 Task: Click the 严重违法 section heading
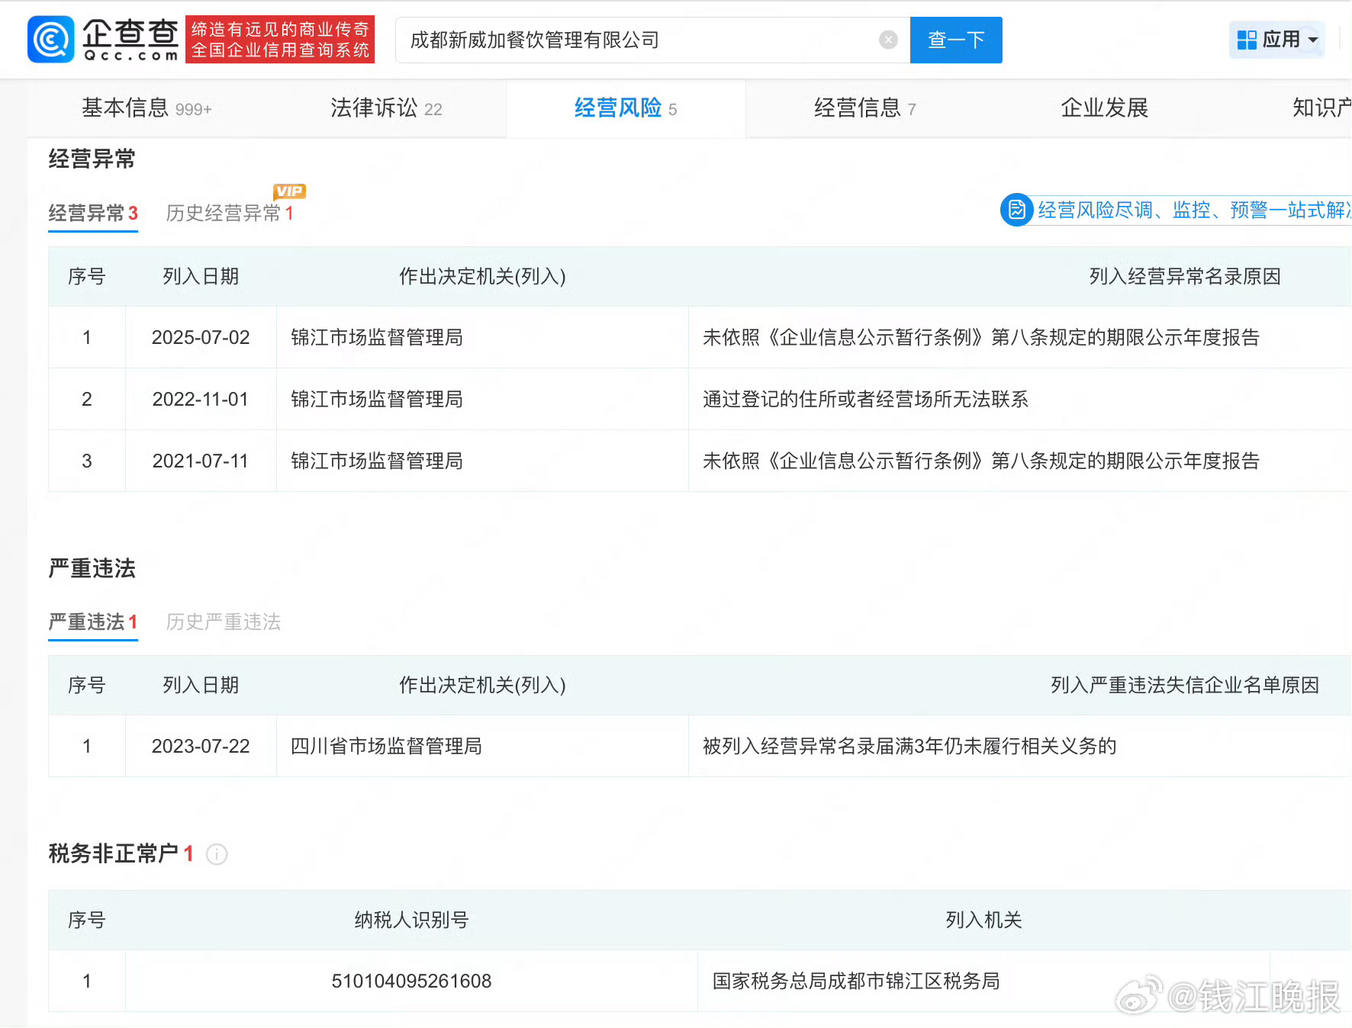[92, 569]
